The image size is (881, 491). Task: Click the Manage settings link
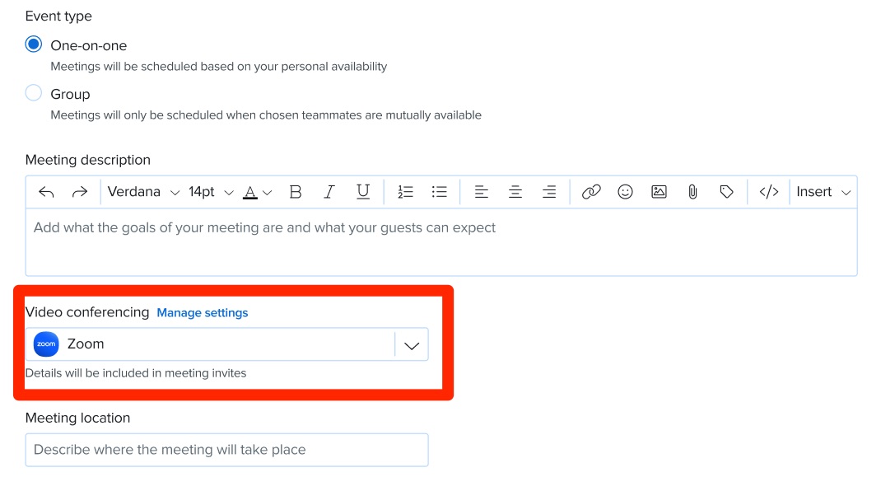[203, 313]
